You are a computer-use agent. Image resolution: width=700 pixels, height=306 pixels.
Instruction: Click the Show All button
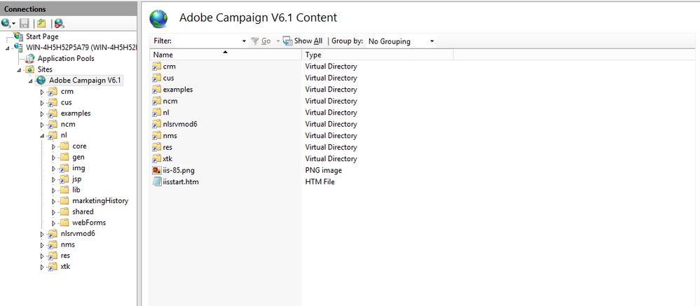[x=303, y=41]
